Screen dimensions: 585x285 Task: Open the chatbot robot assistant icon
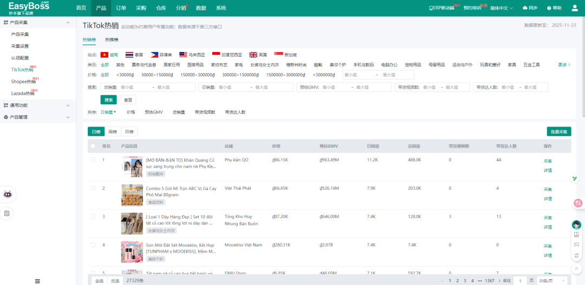[x=7, y=194]
